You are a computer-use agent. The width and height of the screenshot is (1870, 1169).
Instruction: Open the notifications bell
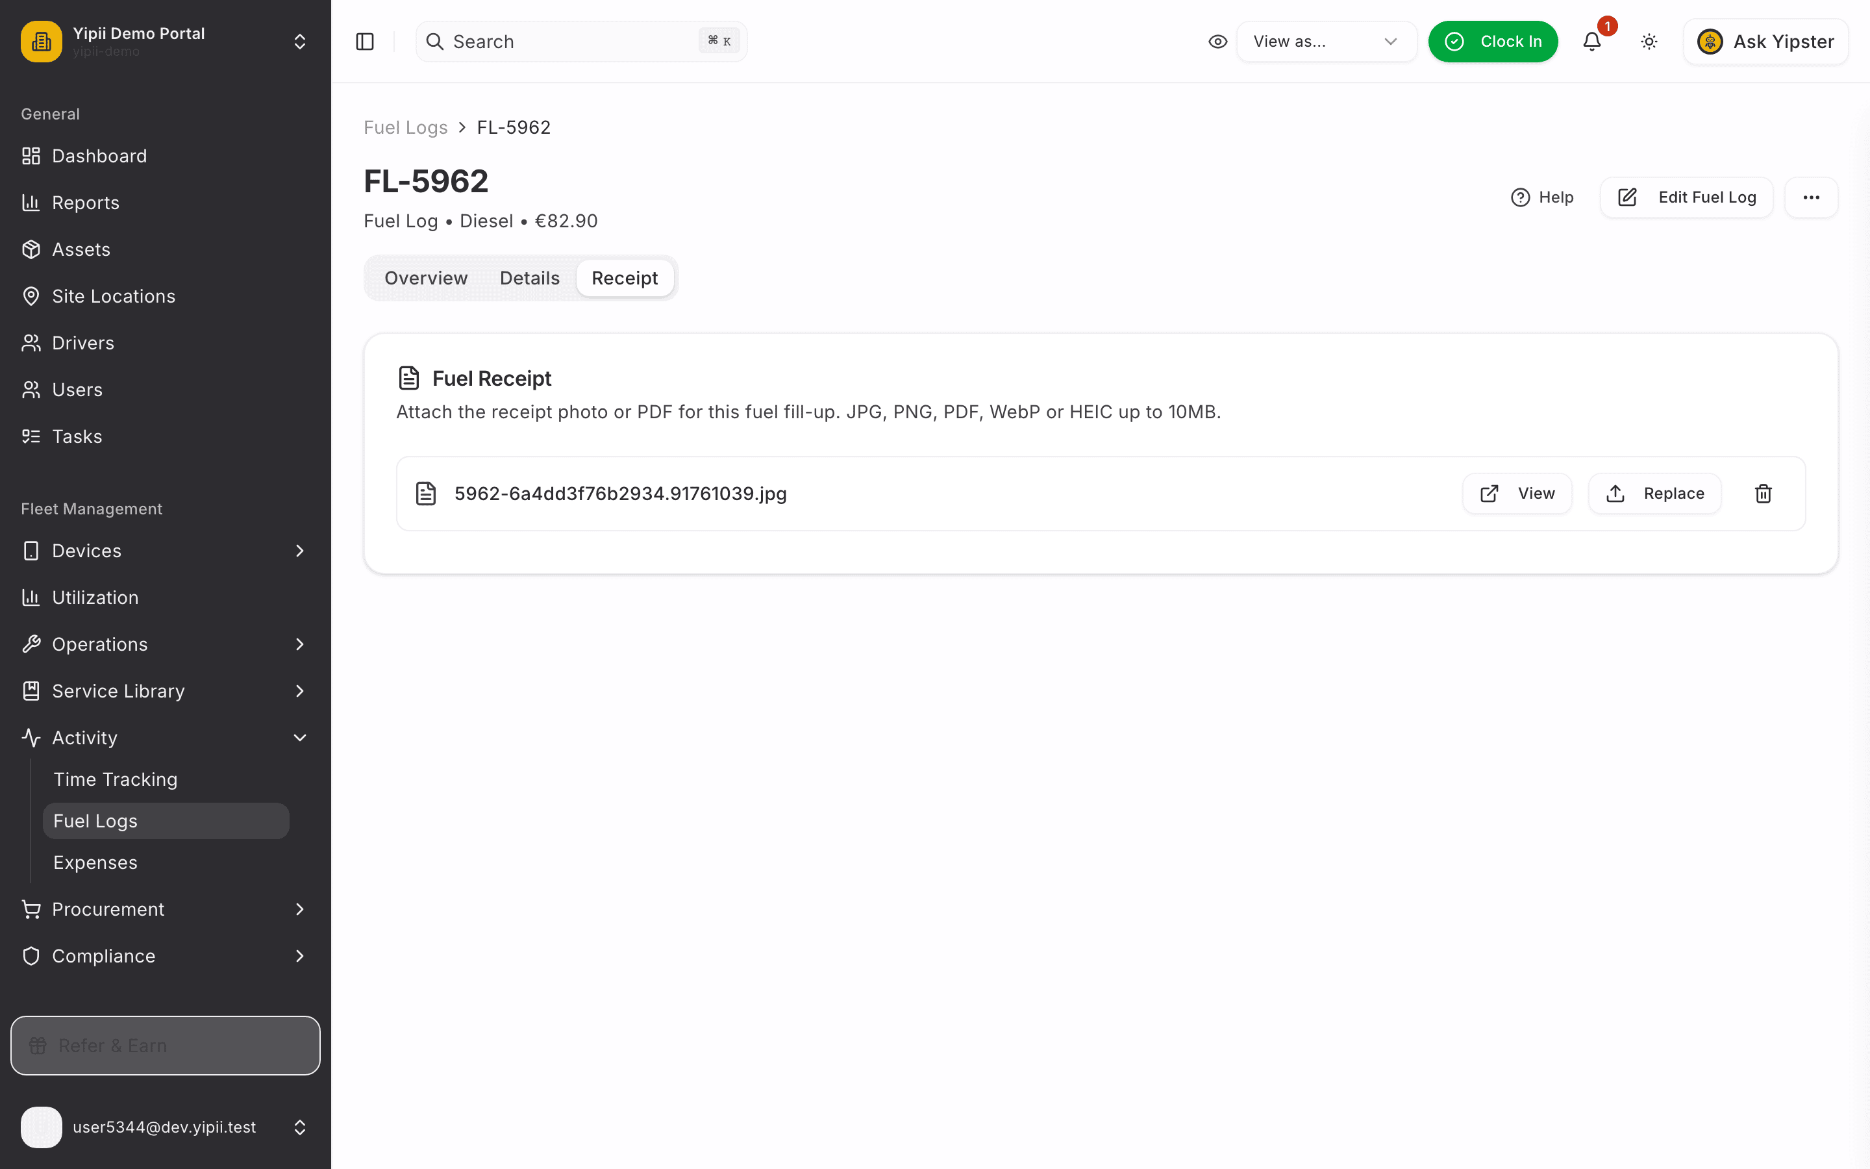click(x=1592, y=42)
